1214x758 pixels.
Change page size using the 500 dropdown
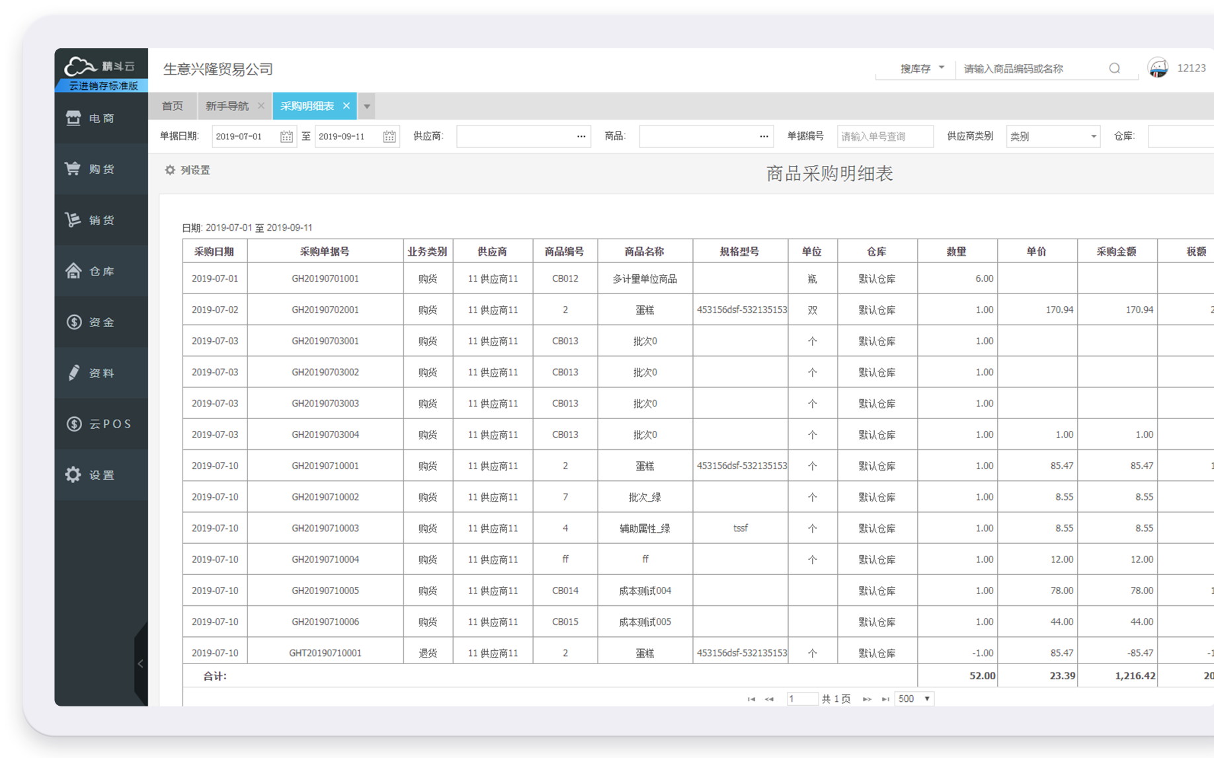point(914,699)
